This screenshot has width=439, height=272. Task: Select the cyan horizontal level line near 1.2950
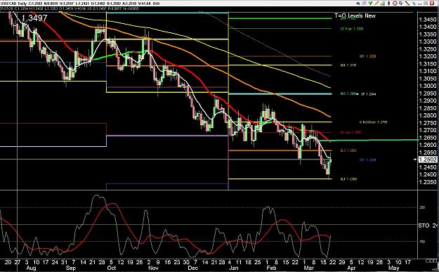280,94
